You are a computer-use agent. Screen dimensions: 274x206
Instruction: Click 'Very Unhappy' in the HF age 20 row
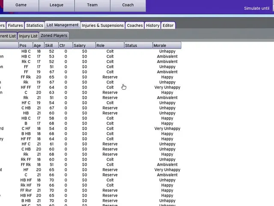click(167, 170)
